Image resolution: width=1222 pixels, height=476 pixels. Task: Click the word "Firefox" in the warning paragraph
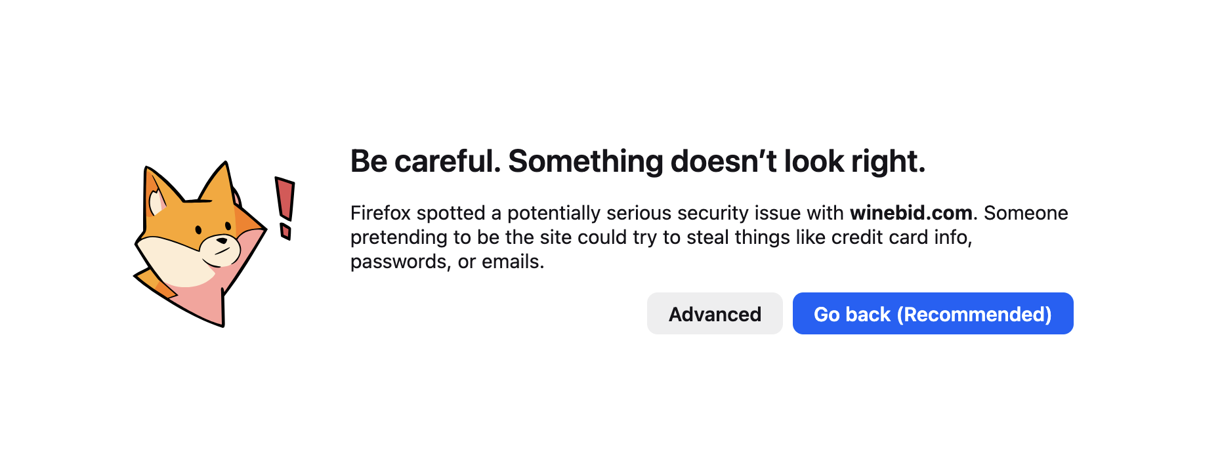coord(381,213)
